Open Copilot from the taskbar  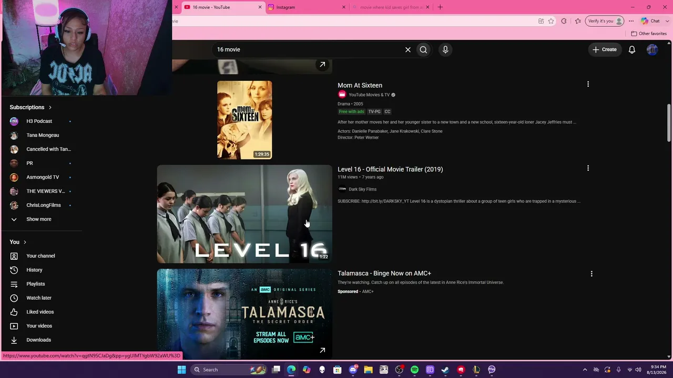[307, 370]
